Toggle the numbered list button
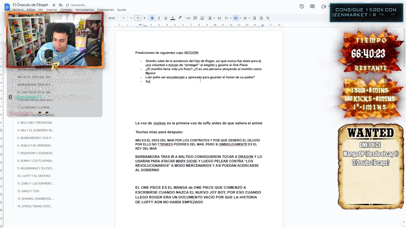 [245, 18]
